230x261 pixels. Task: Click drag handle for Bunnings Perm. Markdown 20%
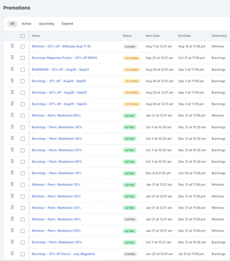[x=12, y=242]
